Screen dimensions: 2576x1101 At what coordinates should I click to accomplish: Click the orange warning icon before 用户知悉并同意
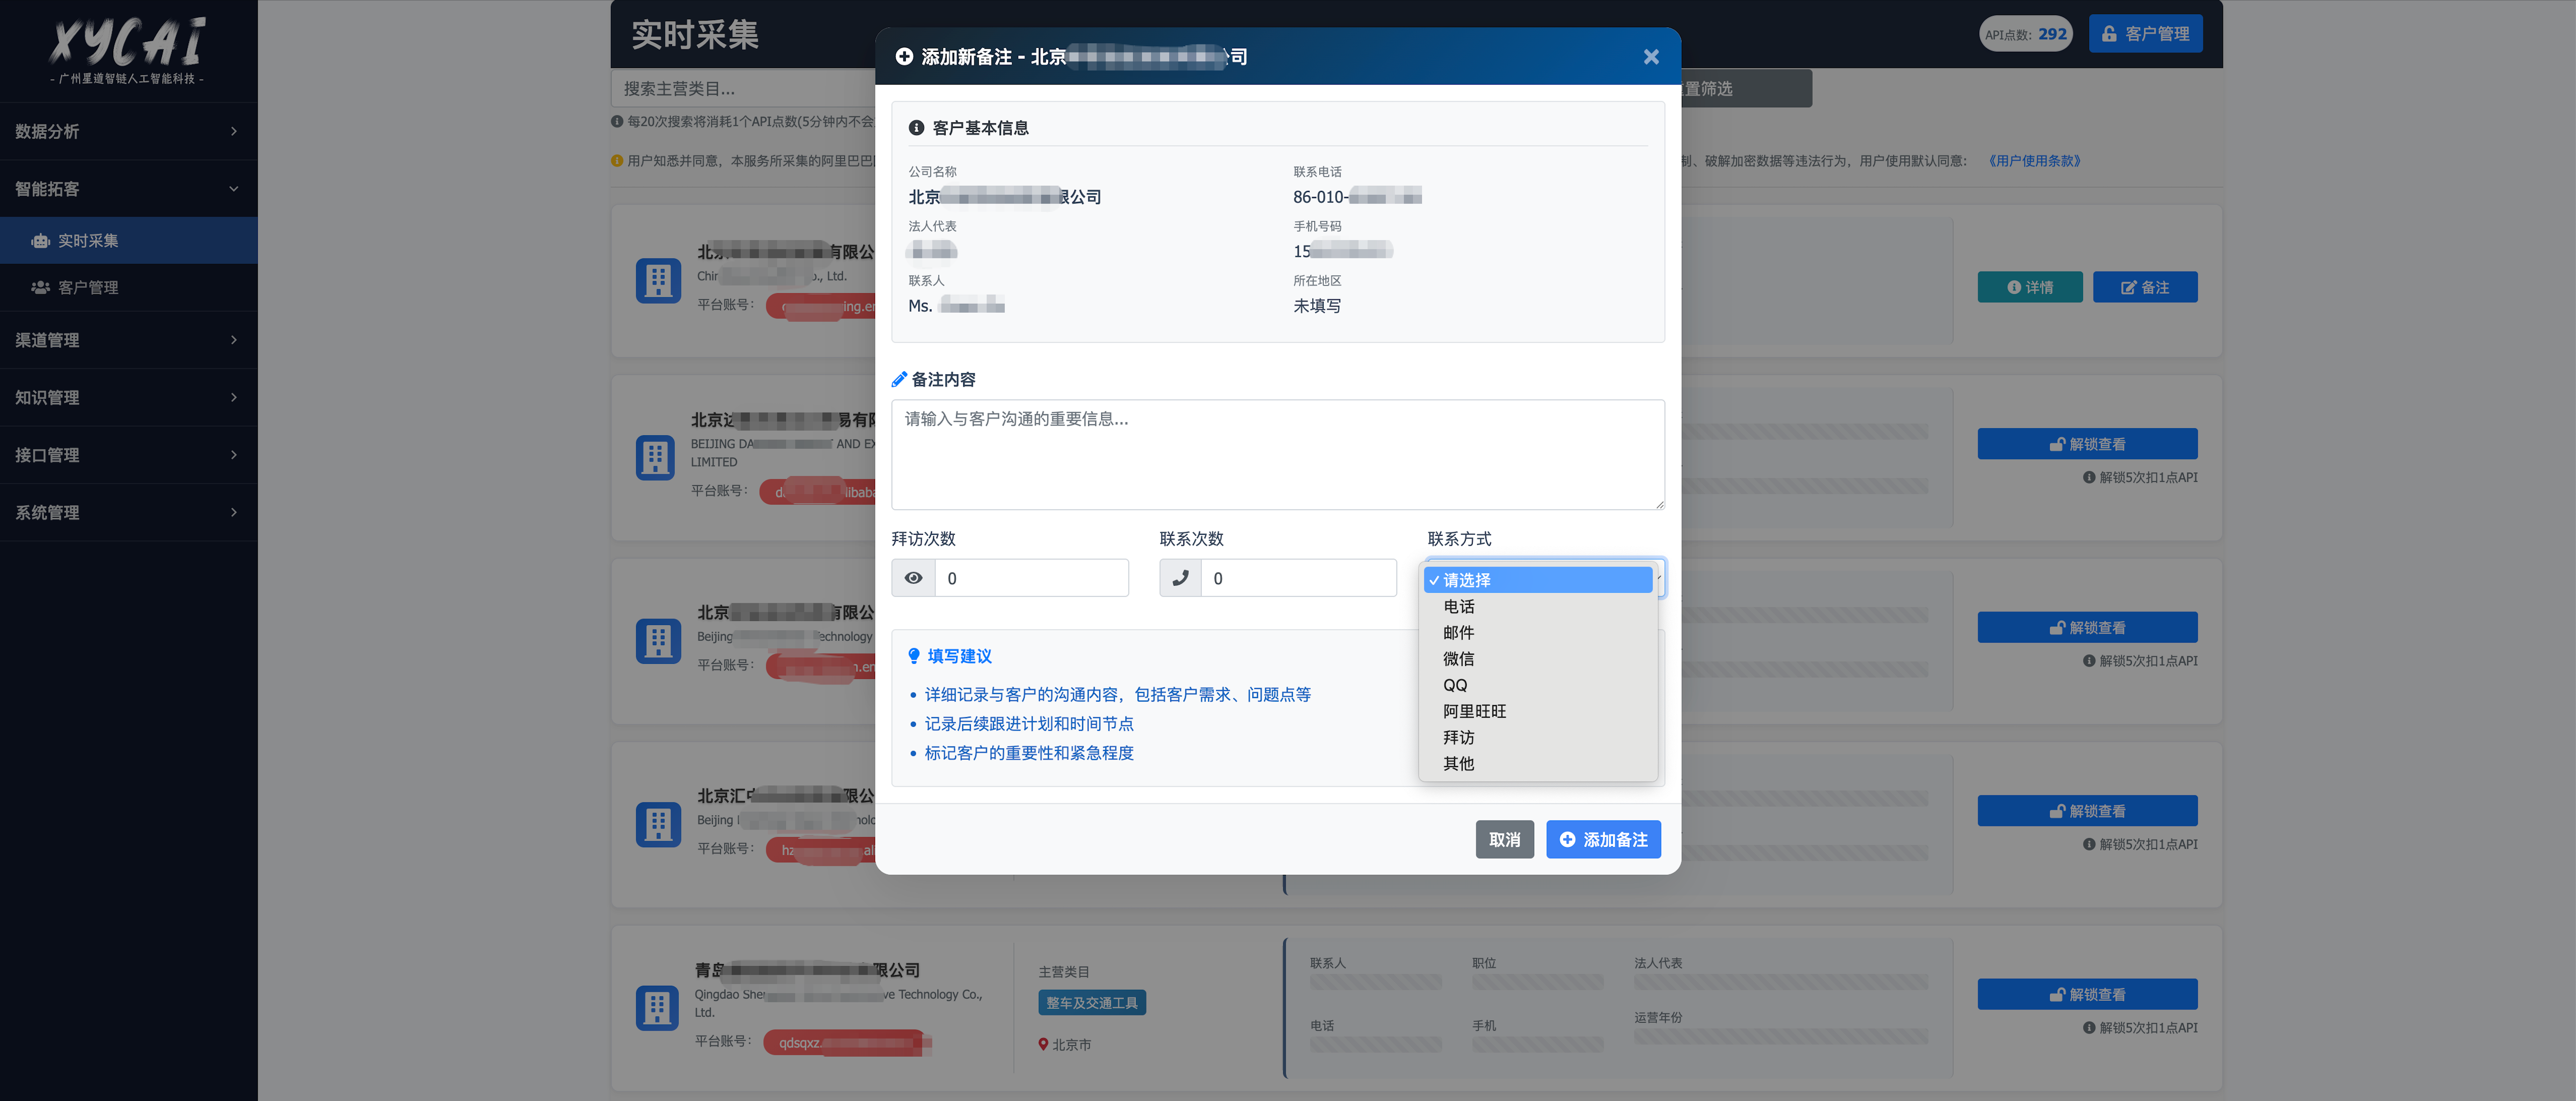(x=617, y=161)
